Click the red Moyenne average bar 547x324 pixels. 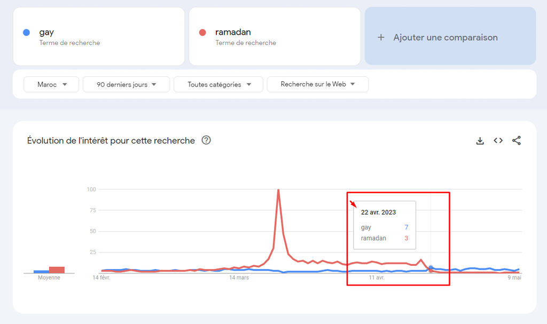tap(57, 270)
